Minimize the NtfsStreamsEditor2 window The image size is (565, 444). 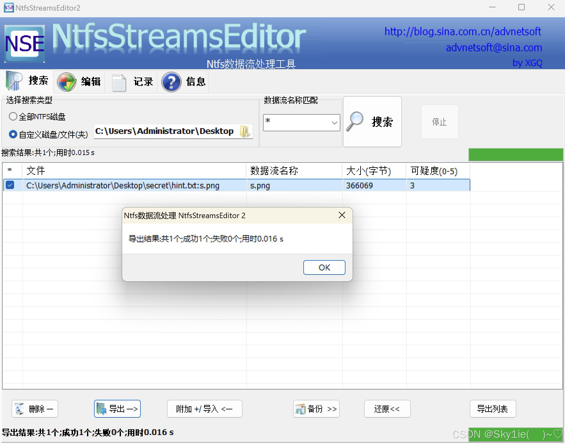pyautogui.click(x=492, y=7)
